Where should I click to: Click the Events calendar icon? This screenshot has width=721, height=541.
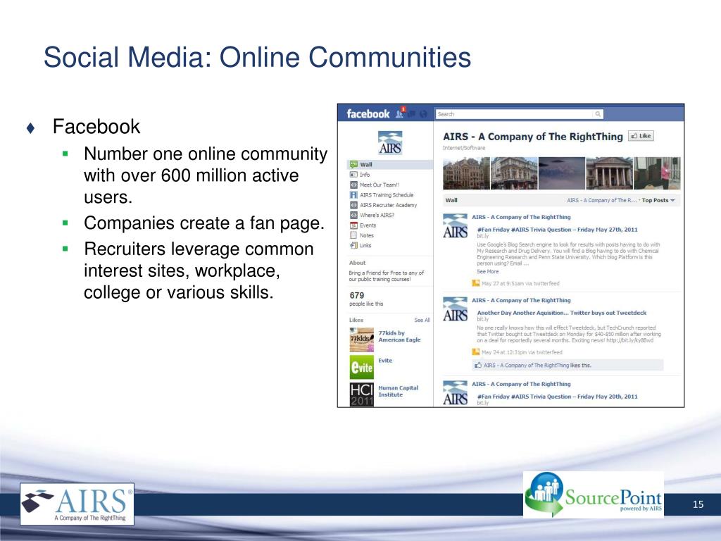[353, 225]
